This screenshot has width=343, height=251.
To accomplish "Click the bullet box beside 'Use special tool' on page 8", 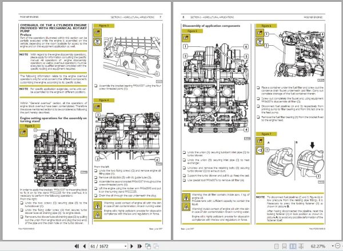I will click(x=184, y=180).
